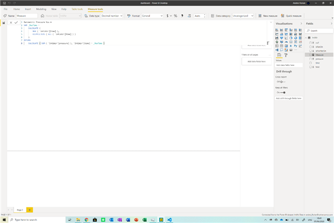Click the New measure button

click(x=268, y=16)
